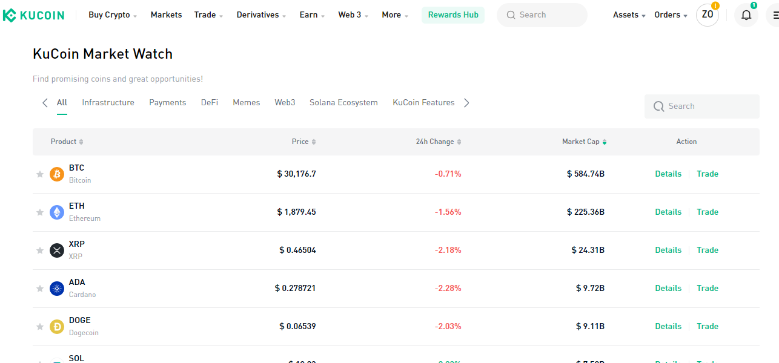The width and height of the screenshot is (779, 363).
Task: Click Trade in the DOGE row
Action: pyautogui.click(x=708, y=327)
